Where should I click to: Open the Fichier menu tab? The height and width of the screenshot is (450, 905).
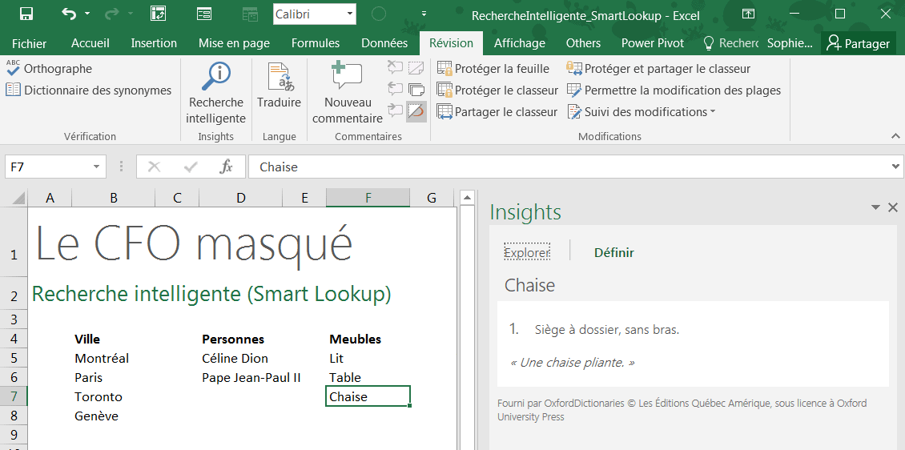pos(30,43)
